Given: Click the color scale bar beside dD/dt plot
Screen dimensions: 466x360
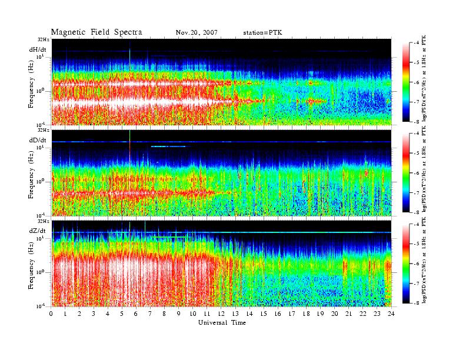Looking at the screenshot, I should (x=406, y=173).
